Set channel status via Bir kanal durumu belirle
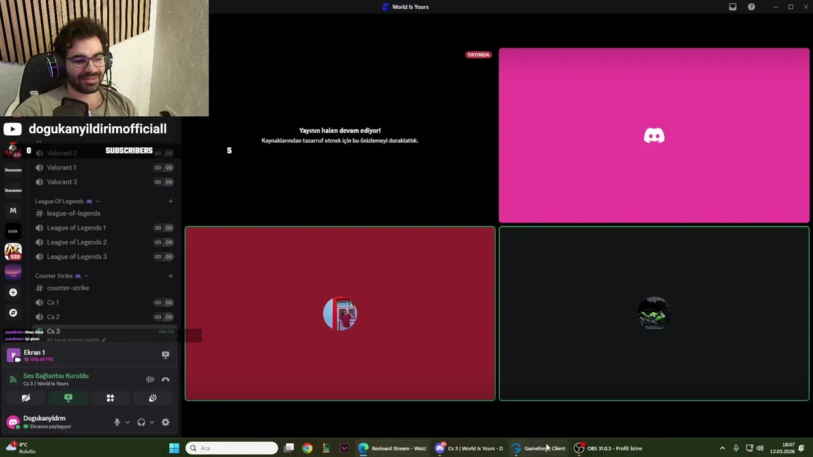 pos(76,340)
